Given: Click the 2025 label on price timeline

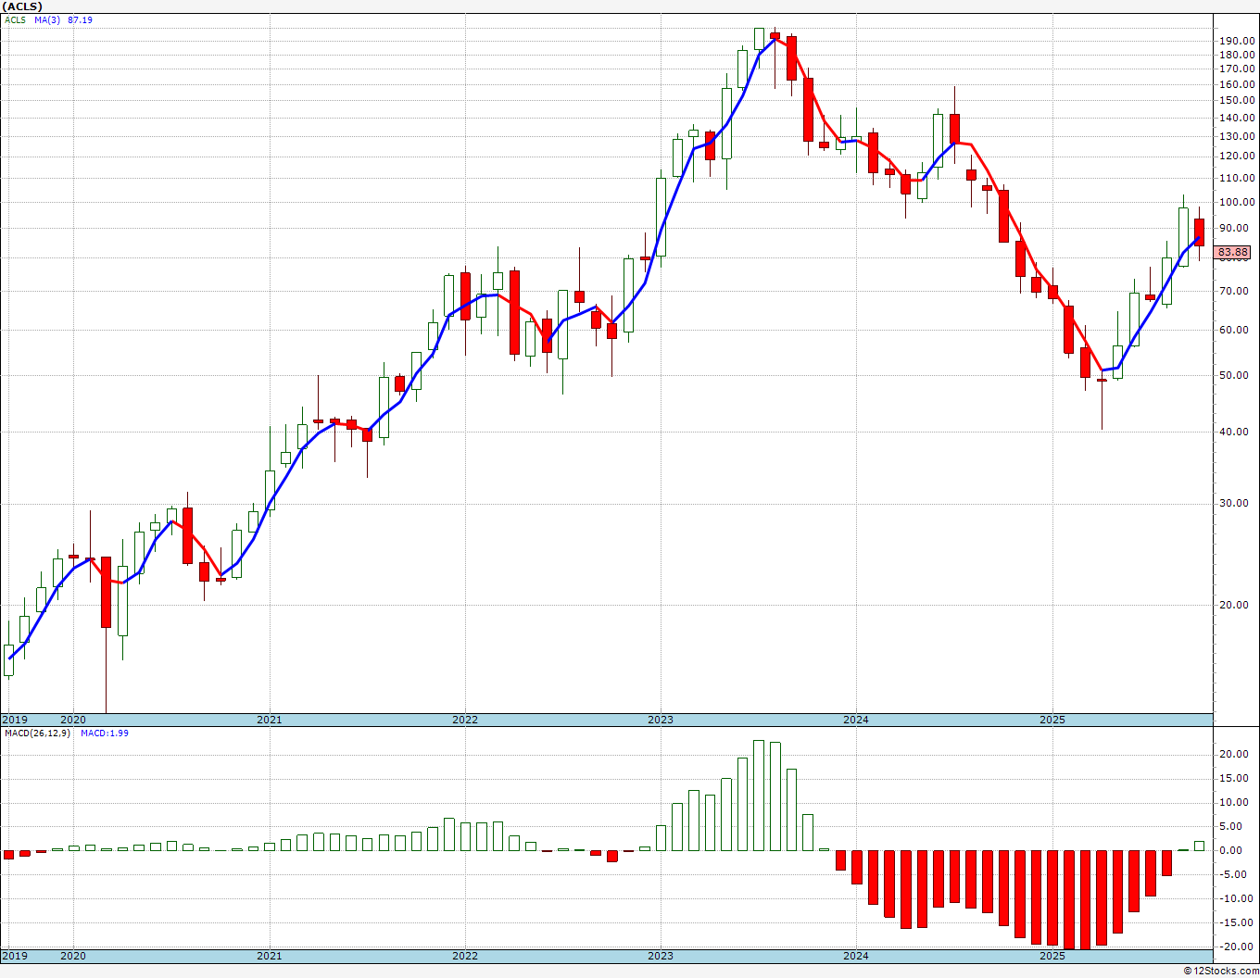Looking at the screenshot, I should click(x=1052, y=720).
